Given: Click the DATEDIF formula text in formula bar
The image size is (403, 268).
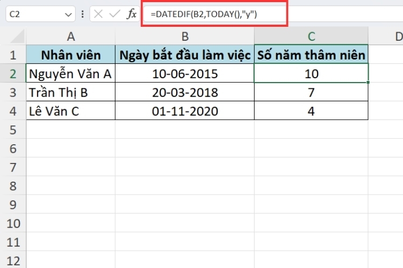Looking at the screenshot, I should point(204,14).
